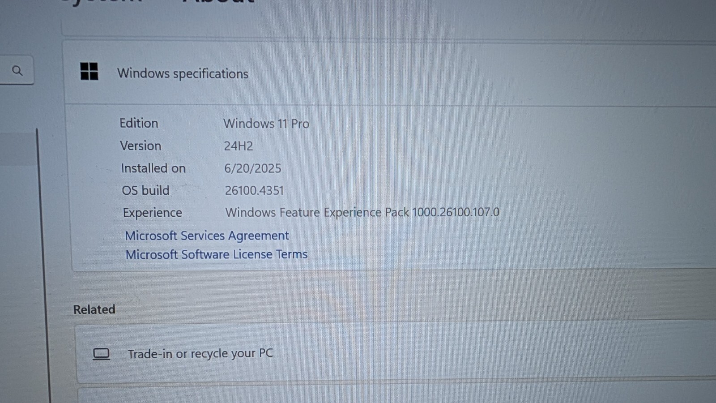Open Microsoft Services Agreement link
The height and width of the screenshot is (403, 716).
[207, 236]
